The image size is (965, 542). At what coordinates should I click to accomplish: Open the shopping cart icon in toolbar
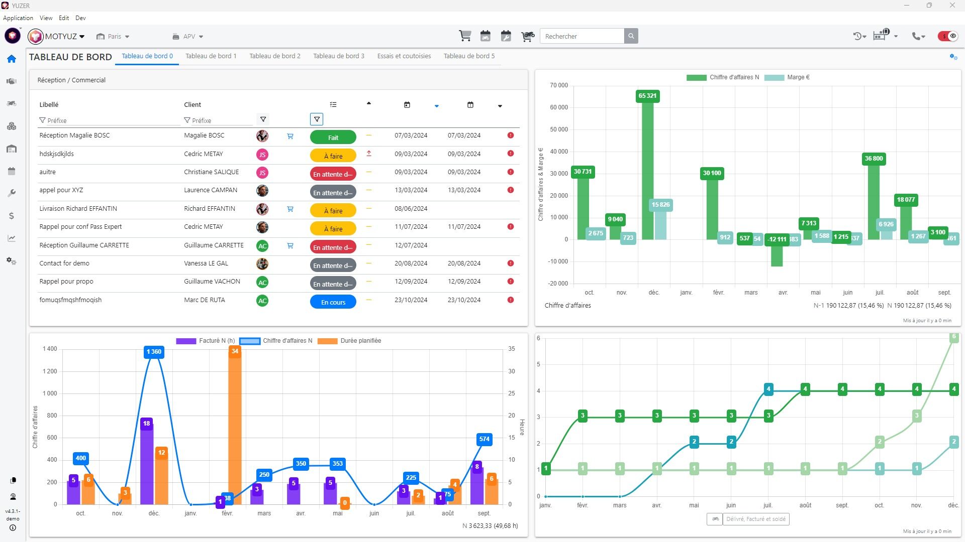(x=465, y=36)
